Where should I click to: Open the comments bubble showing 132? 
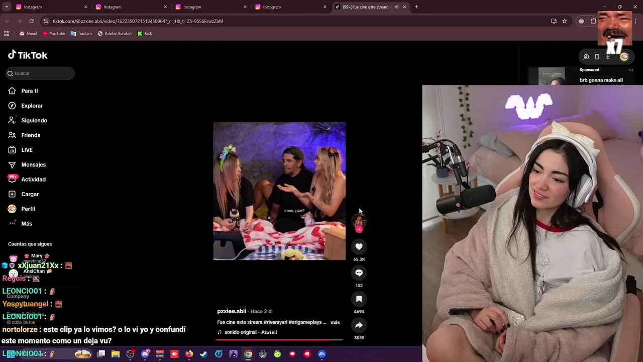tap(359, 273)
